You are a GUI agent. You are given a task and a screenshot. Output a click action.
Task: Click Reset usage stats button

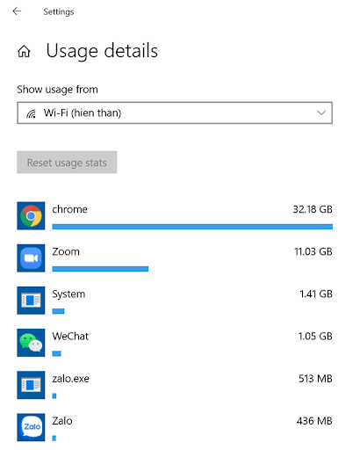[x=67, y=163]
